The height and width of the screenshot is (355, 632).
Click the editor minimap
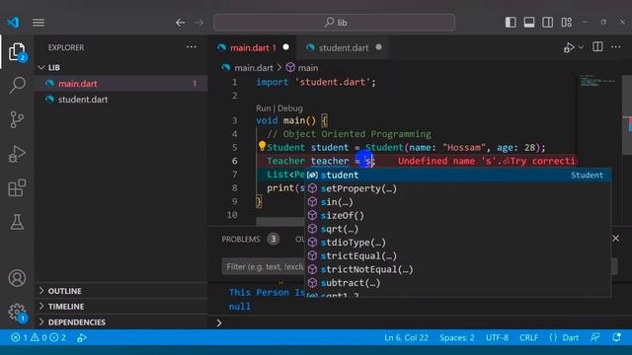[598, 81]
